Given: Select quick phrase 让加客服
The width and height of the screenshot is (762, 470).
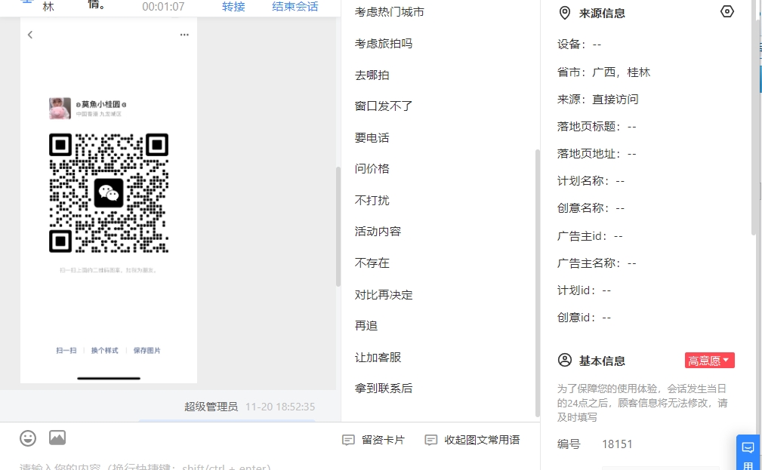Looking at the screenshot, I should [x=378, y=358].
